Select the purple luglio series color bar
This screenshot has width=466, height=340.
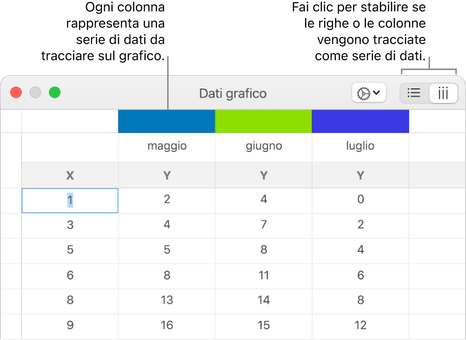click(360, 122)
